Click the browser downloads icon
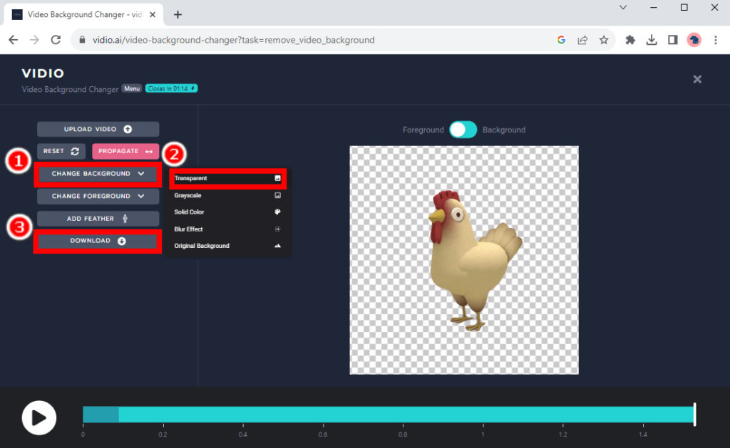This screenshot has height=448, width=730. [x=651, y=40]
